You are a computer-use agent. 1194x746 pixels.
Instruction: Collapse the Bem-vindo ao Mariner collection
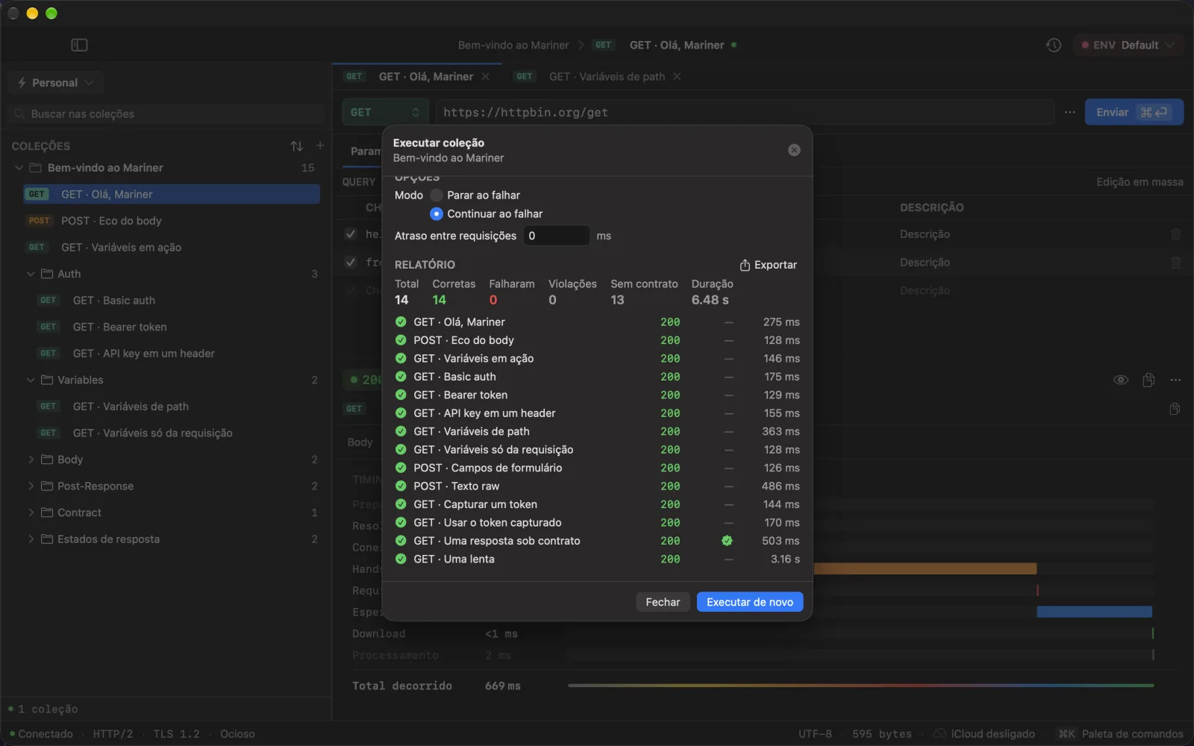click(19, 168)
